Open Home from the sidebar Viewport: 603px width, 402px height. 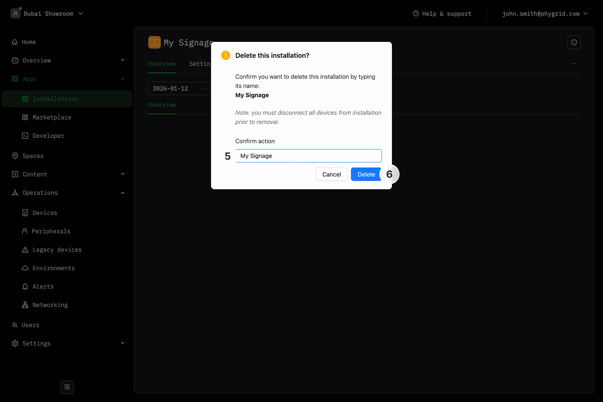click(28, 42)
